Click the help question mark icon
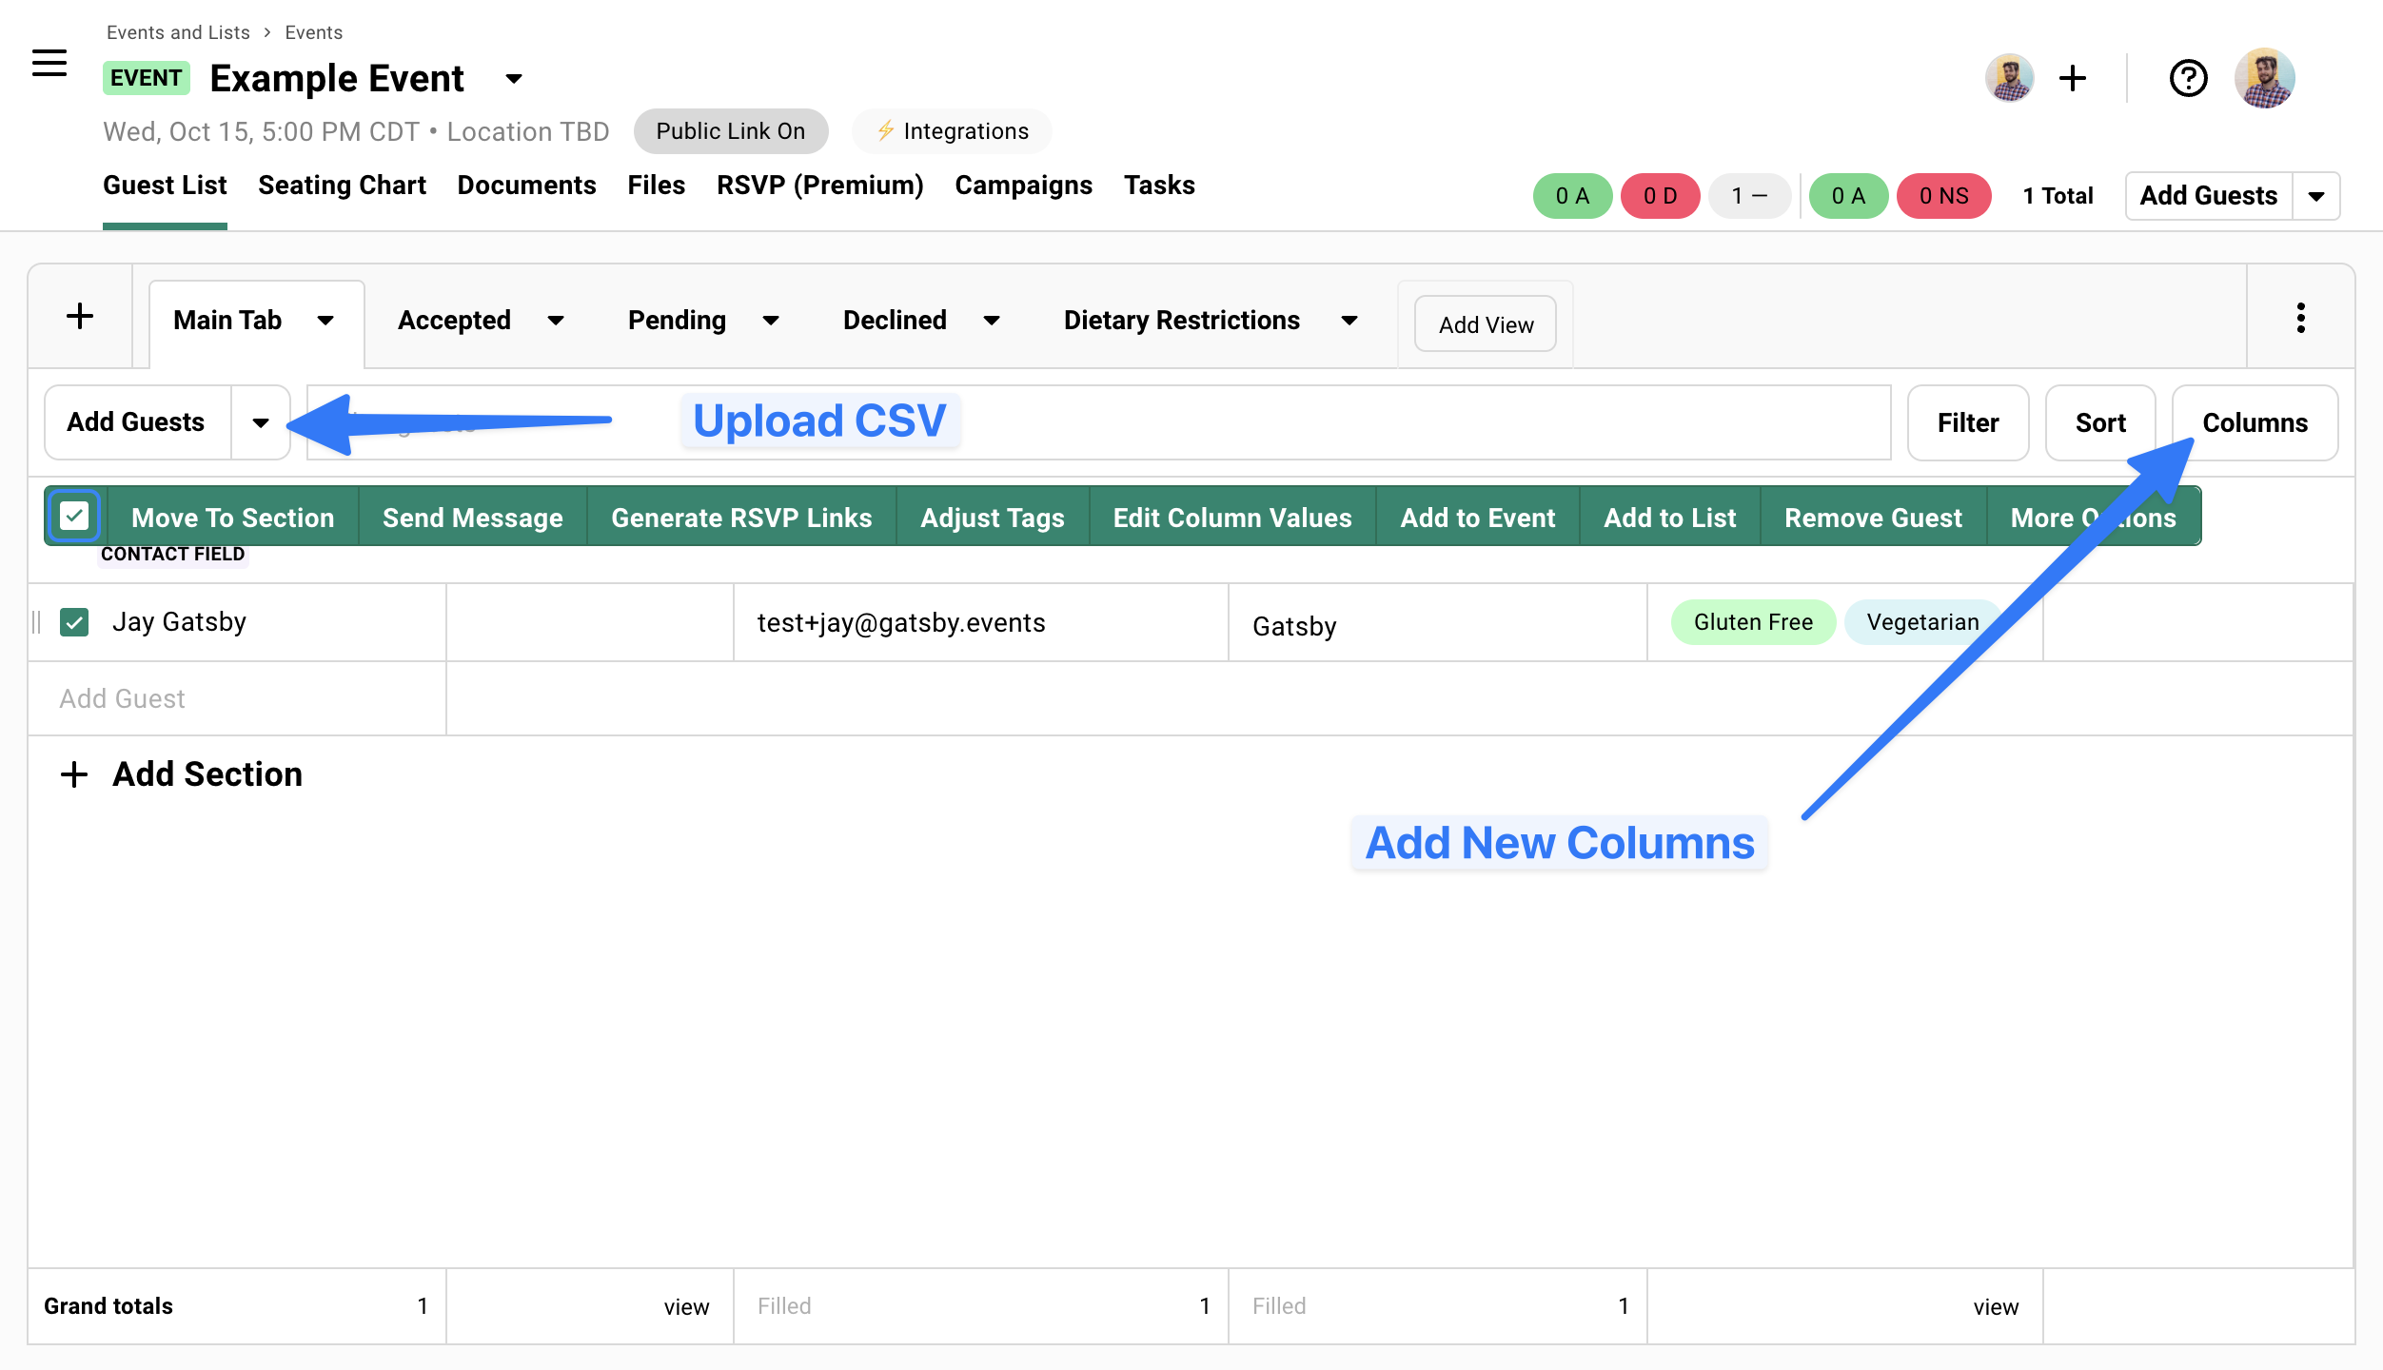This screenshot has height=1370, width=2383. pyautogui.click(x=2188, y=78)
